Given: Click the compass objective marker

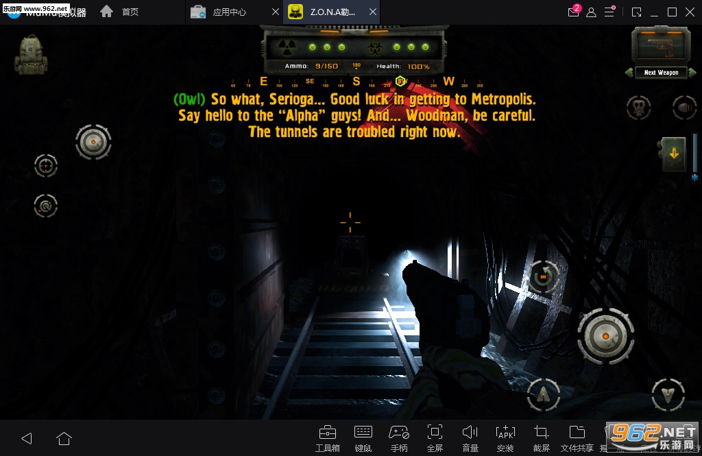Looking at the screenshot, I should (400, 81).
